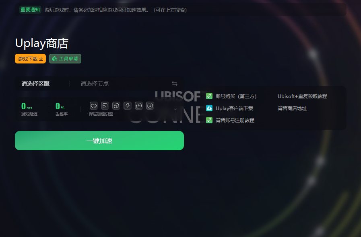This screenshot has height=237, width=361.
Task: Click the circular-arrows download engine icon
Action: pos(139,106)
